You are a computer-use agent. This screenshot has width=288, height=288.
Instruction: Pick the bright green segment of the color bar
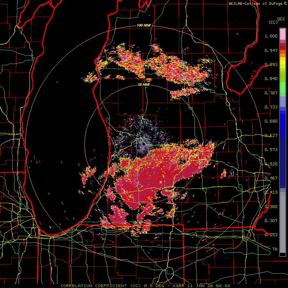point(283,87)
